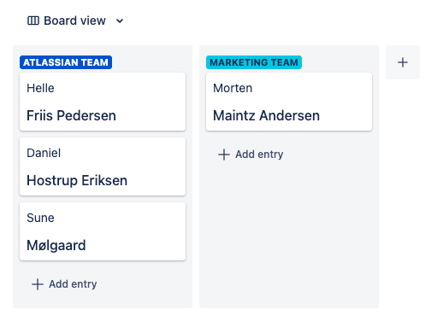Click empty area of Marketing Team column
This screenshot has height=321, width=431.
point(289,233)
